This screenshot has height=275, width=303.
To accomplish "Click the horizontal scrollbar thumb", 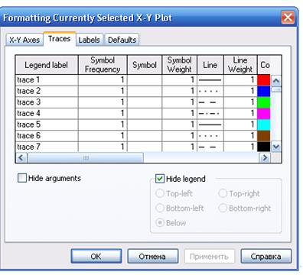I will pyautogui.click(x=86, y=158).
